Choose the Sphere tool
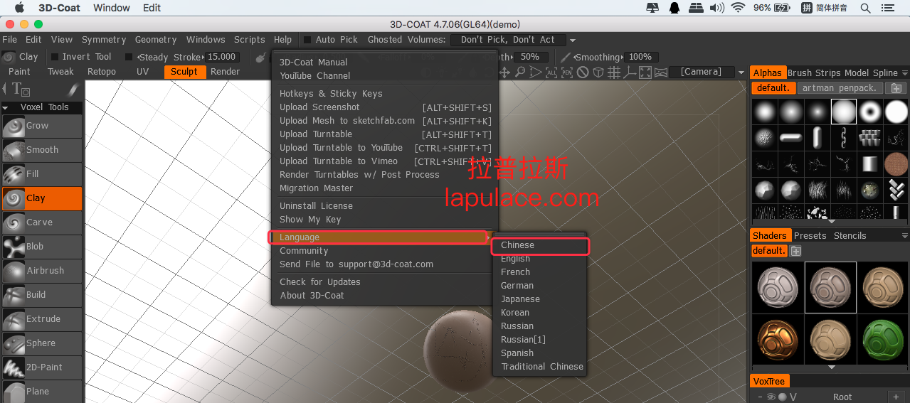The height and width of the screenshot is (403, 910). pos(41,343)
